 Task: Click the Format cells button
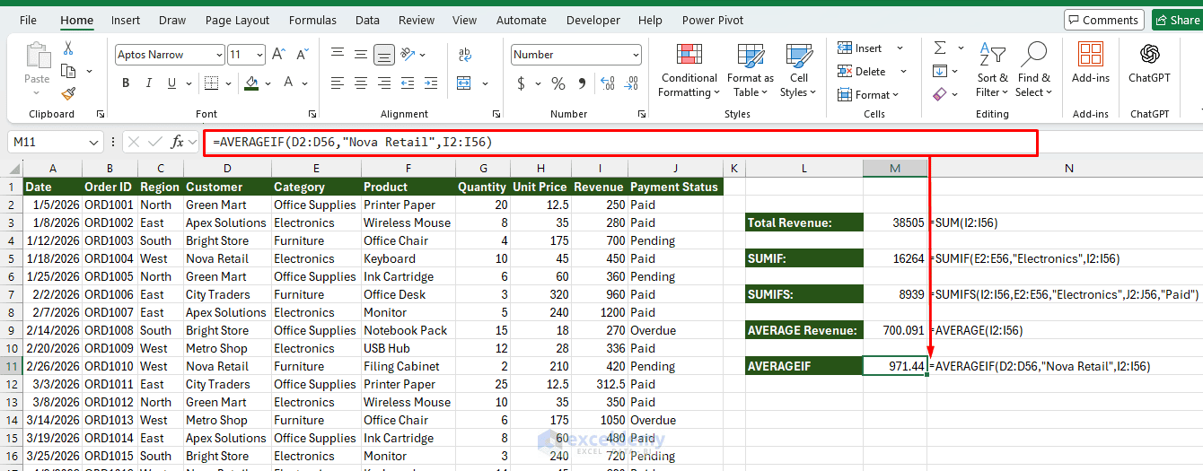point(866,94)
